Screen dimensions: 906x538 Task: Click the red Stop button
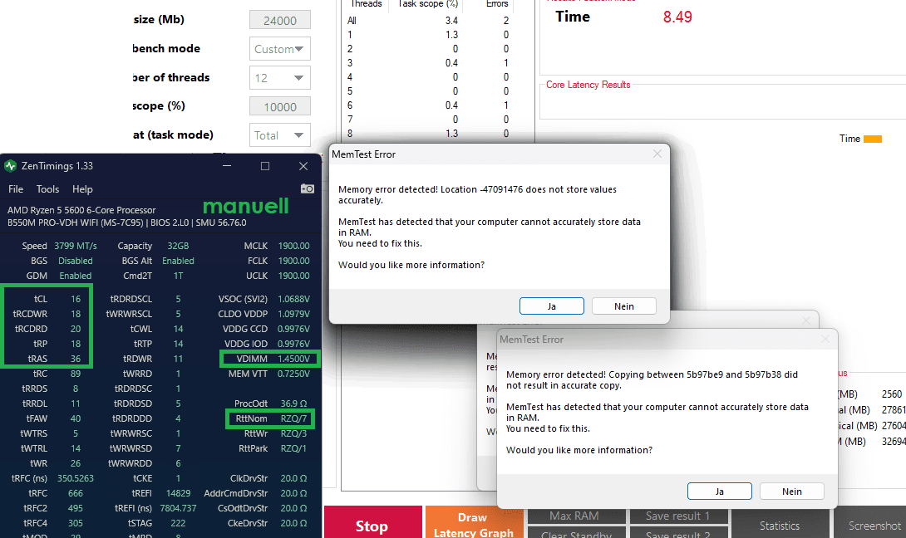point(372,522)
